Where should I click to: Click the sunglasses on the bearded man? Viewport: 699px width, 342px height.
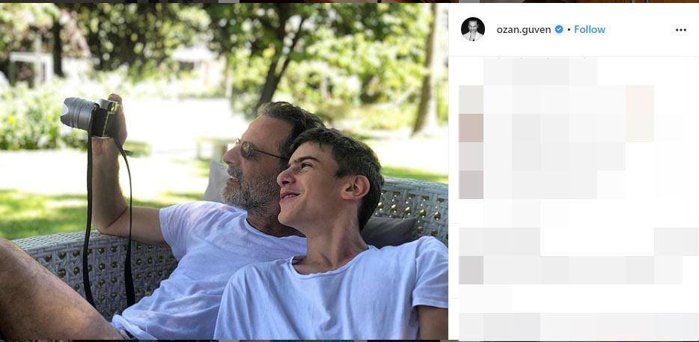(254, 150)
